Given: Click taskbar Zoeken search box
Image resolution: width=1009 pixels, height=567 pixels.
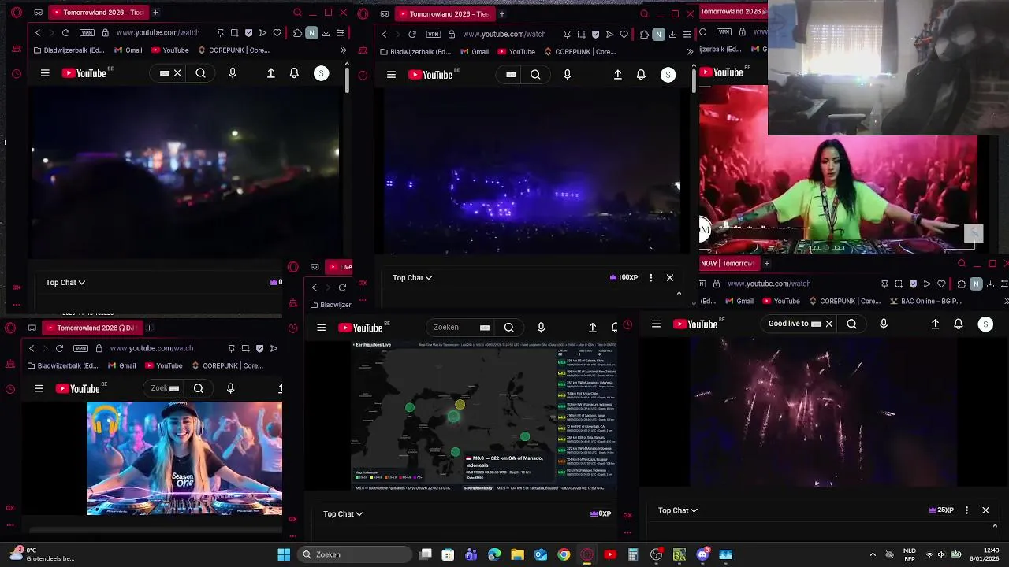Looking at the screenshot, I should 354,554.
